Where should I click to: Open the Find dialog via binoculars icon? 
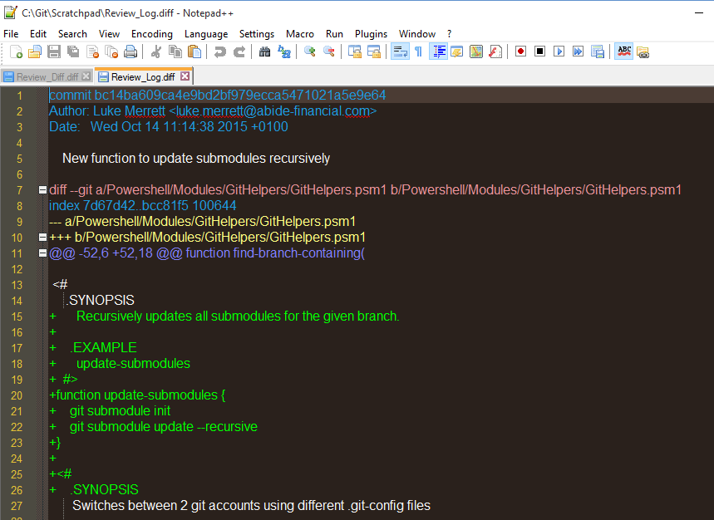pos(265,52)
